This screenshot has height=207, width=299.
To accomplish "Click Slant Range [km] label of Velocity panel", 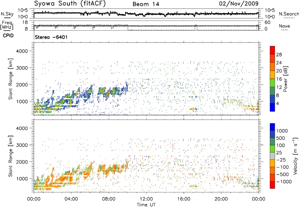I will [10, 156].
